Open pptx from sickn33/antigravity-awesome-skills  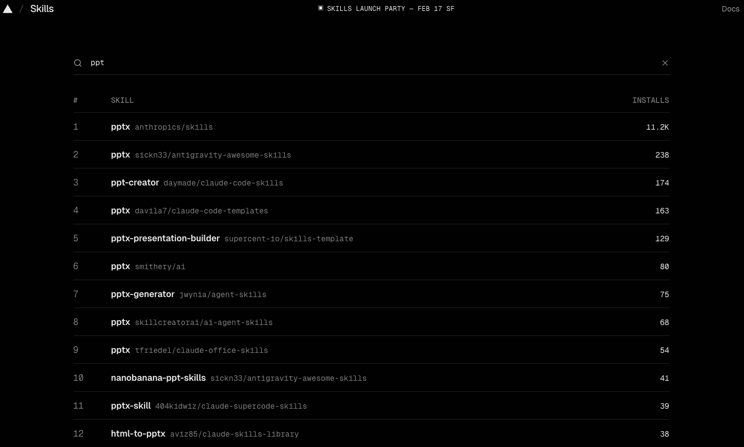click(x=371, y=155)
